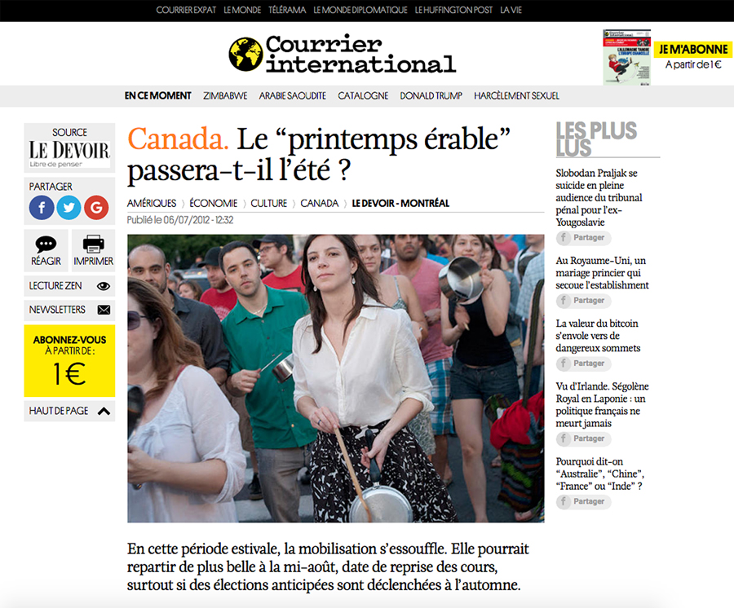Click the Je m'abonne subscribe button
The image size is (734, 608).
tap(693, 49)
